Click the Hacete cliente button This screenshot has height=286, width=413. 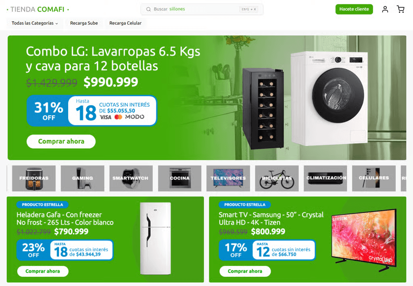pos(354,9)
